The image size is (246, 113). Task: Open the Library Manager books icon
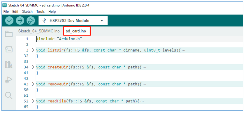[x=9, y=64]
